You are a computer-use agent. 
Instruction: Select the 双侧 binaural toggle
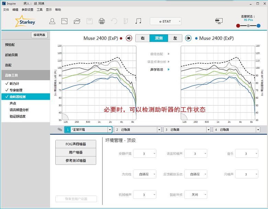coord(158,38)
